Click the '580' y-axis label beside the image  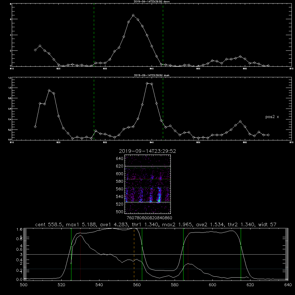point(119,181)
